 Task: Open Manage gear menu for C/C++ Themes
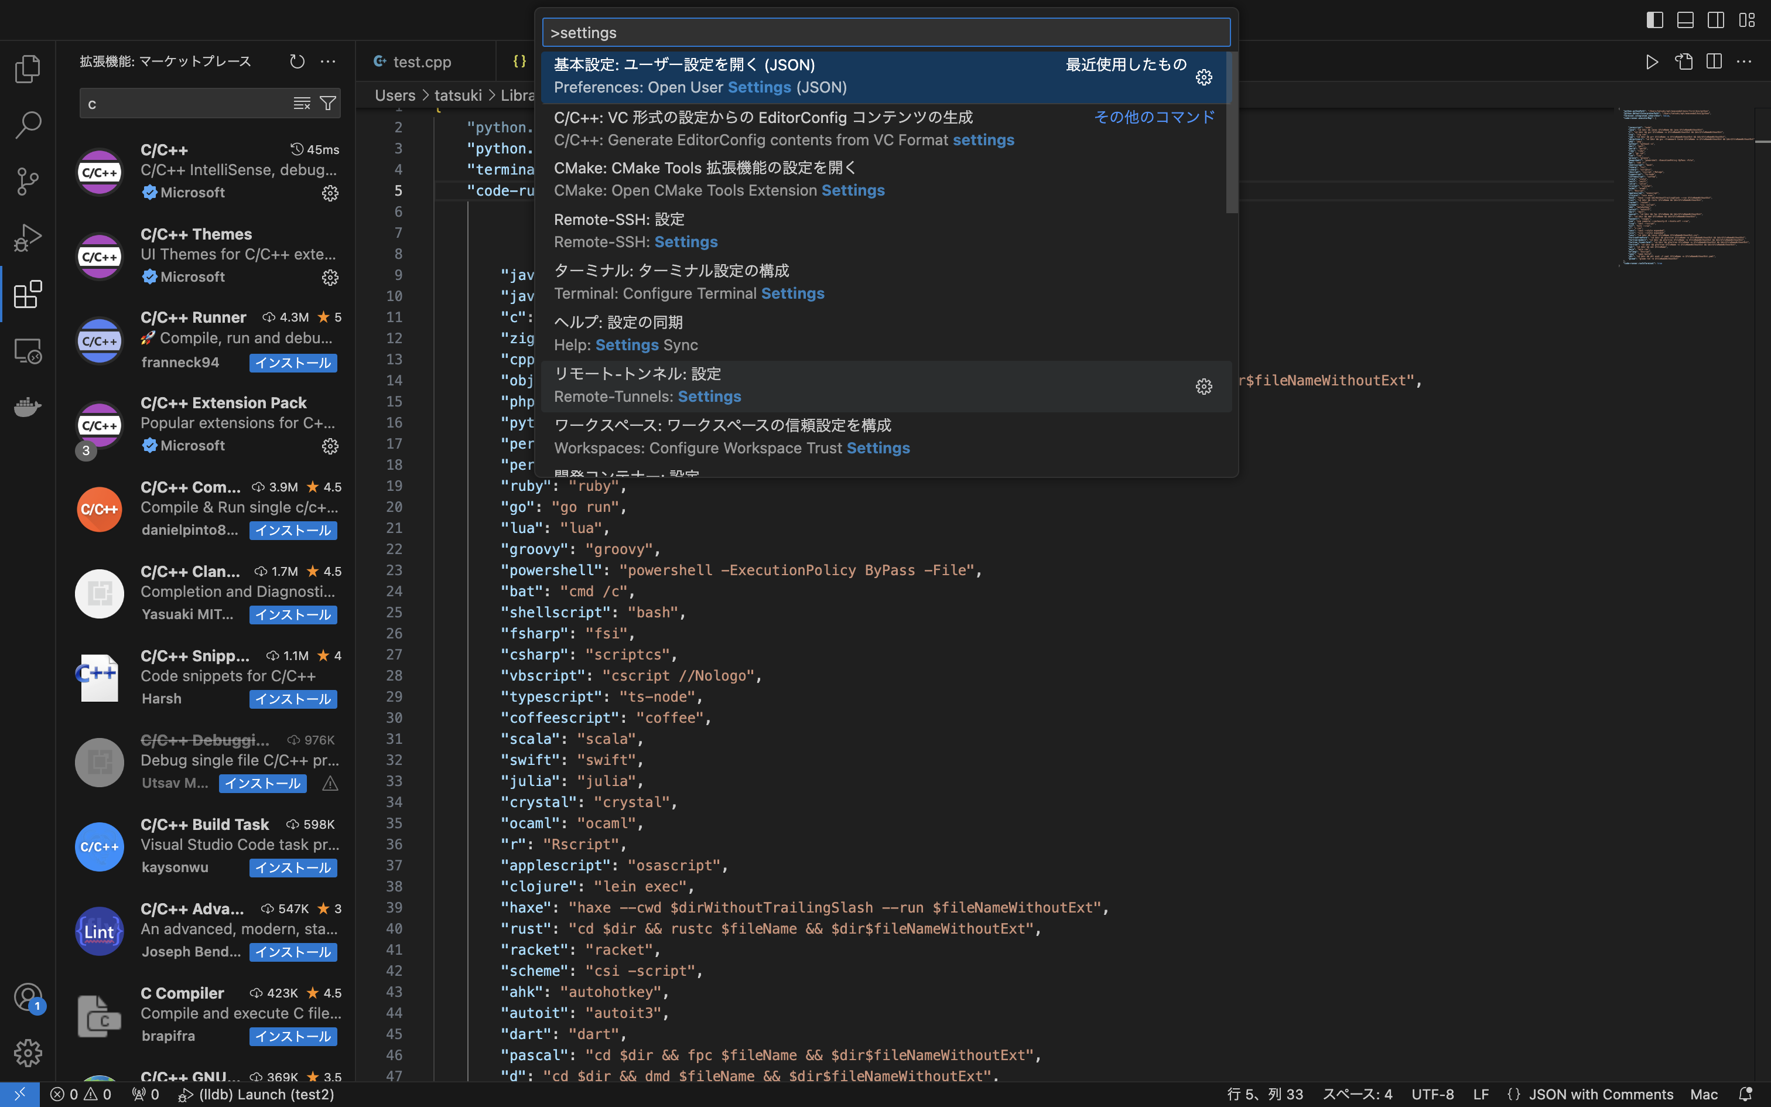point(330,278)
